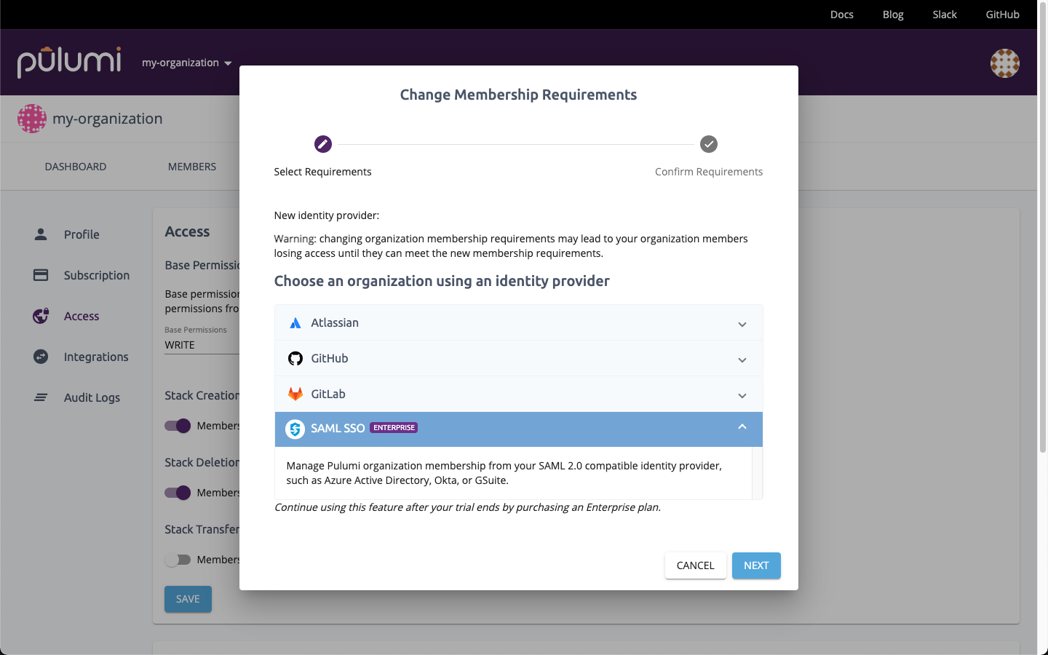Click the Confirm Requirements checkmark step icon
This screenshot has width=1048, height=655.
709,144
